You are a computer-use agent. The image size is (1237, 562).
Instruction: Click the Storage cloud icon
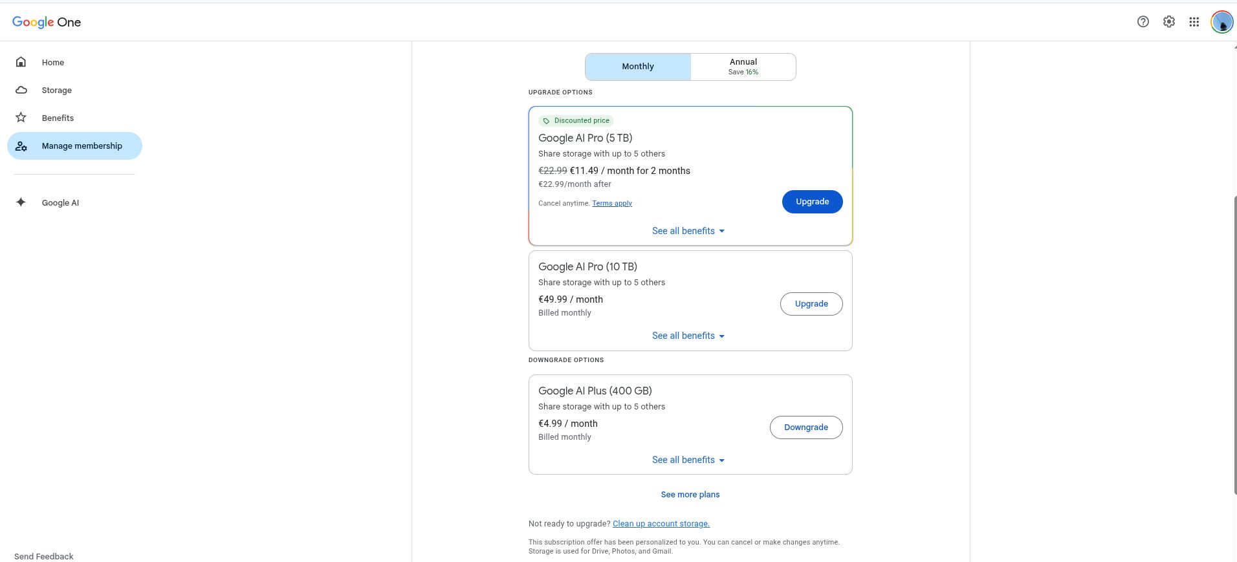coord(21,90)
